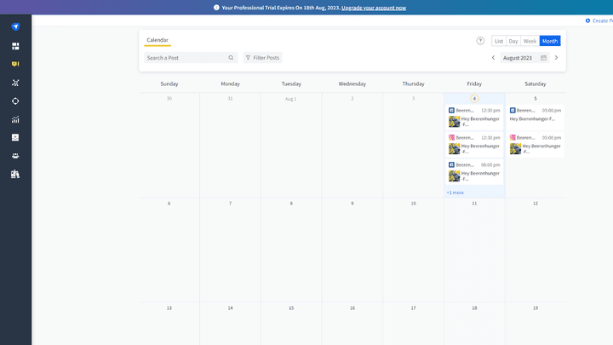Select the circled date 4 on Friday
The width and height of the screenshot is (613, 345).
click(x=474, y=99)
